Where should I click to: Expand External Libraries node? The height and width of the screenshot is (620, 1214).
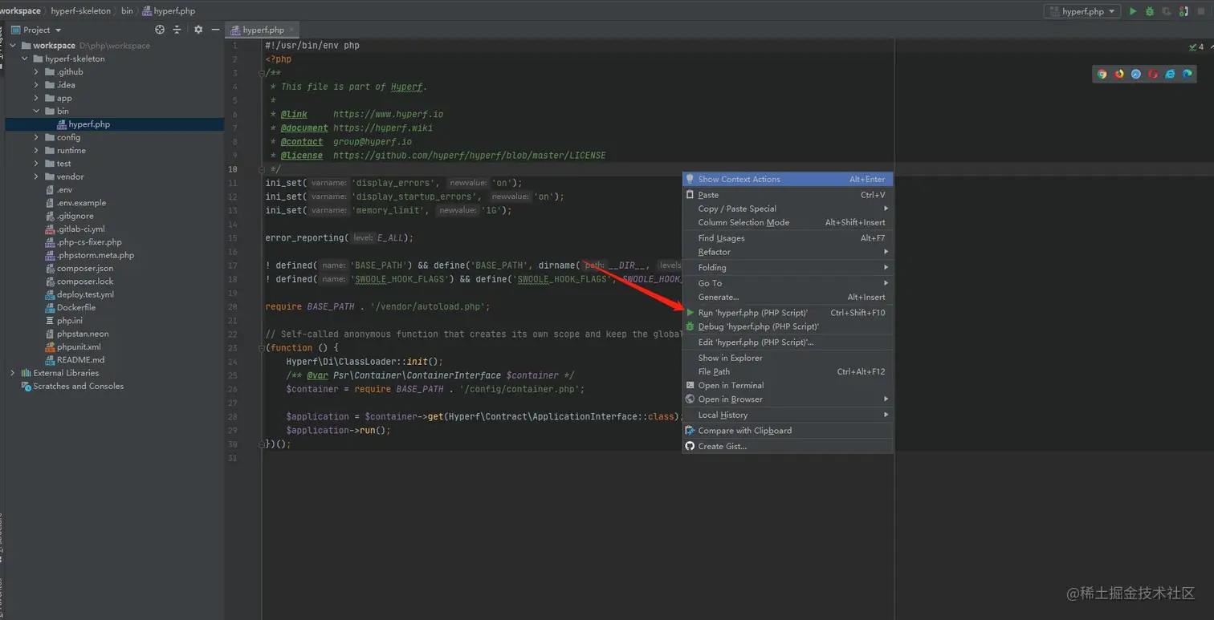click(x=13, y=373)
